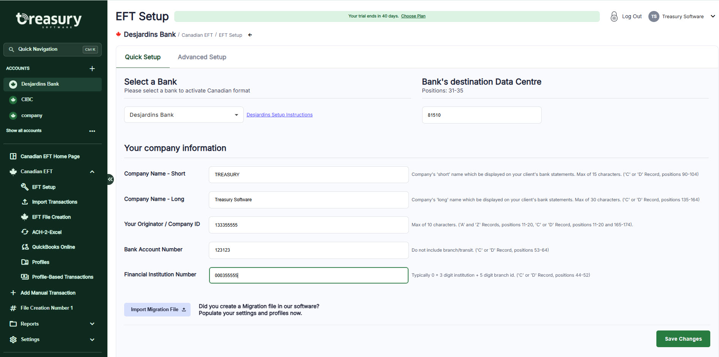Open the Desjardins Bank selection dropdown
719x357 pixels.
(x=184, y=115)
